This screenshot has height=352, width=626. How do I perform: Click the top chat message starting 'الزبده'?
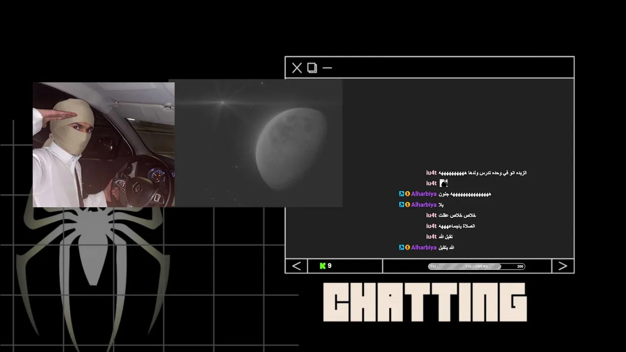click(x=483, y=173)
